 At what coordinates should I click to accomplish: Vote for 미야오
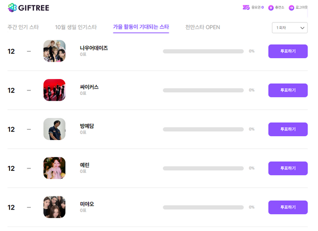point(288,207)
